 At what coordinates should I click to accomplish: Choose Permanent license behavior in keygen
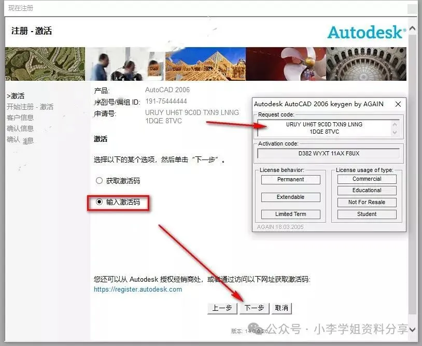click(x=291, y=180)
